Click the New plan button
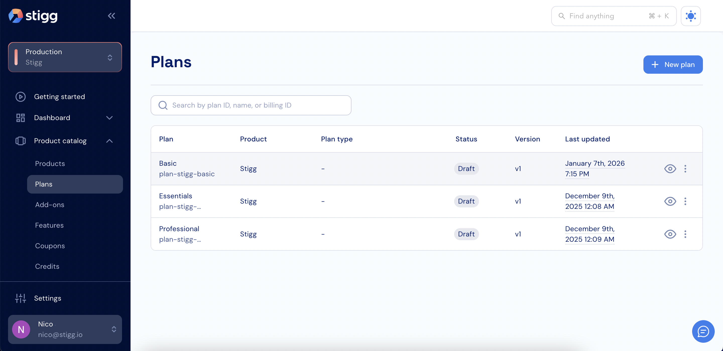The width and height of the screenshot is (723, 351). [x=673, y=64]
